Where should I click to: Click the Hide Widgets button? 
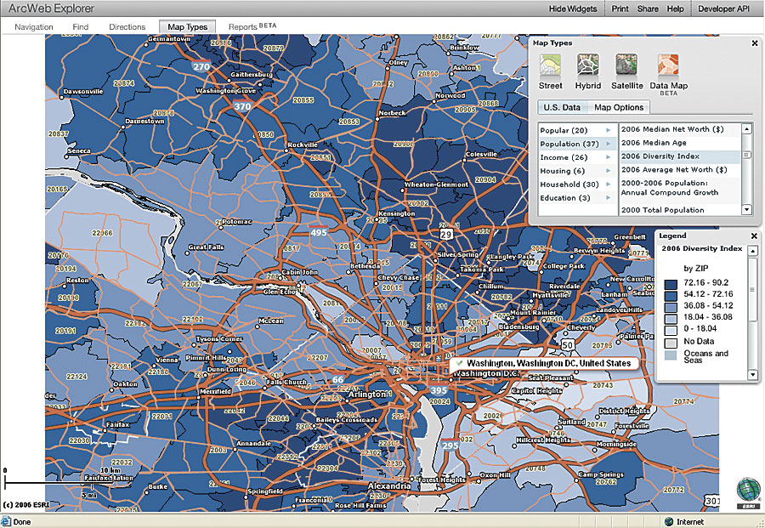(x=573, y=9)
